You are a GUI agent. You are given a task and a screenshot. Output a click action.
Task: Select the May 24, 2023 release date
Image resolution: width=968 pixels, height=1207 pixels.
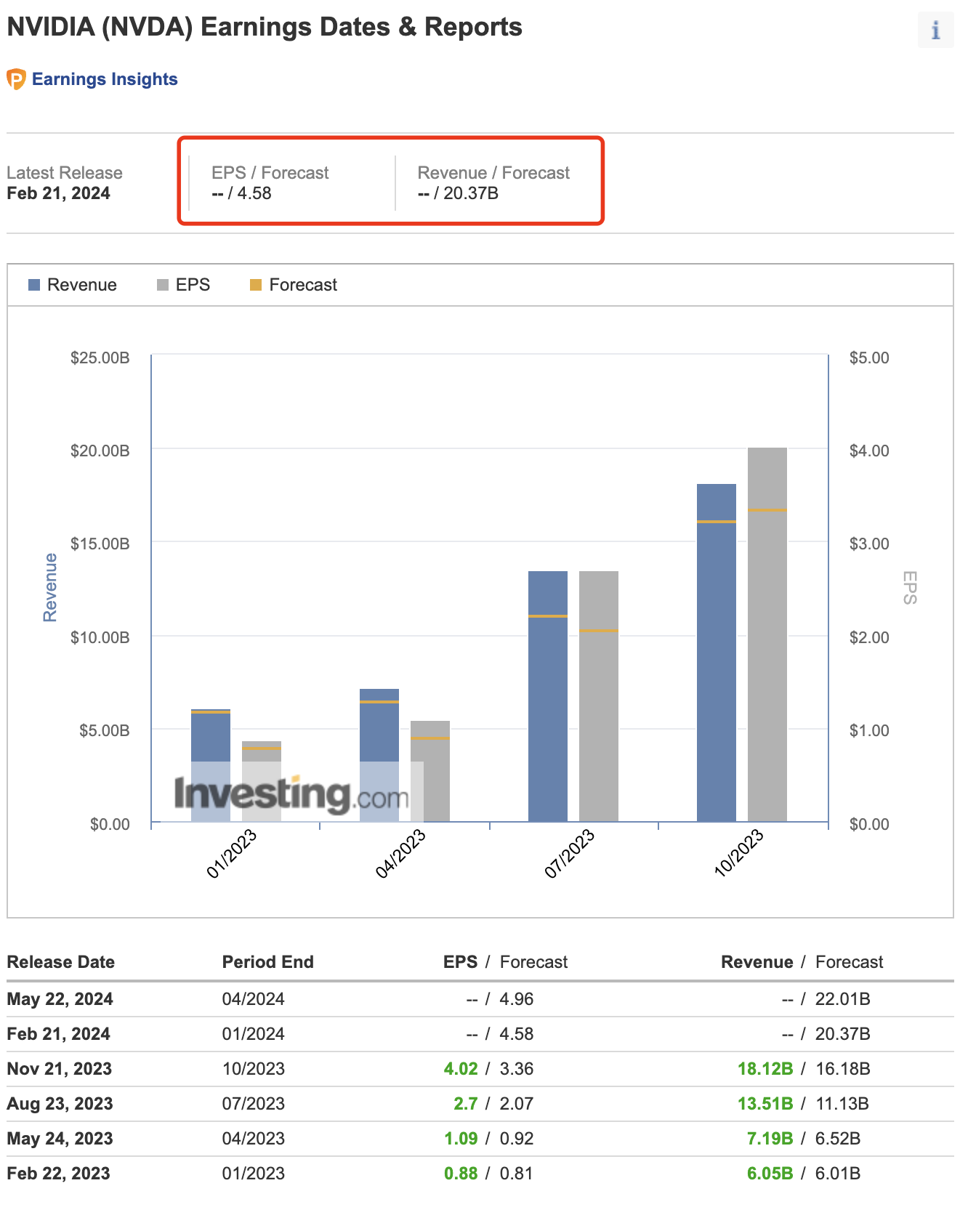pos(60,1139)
